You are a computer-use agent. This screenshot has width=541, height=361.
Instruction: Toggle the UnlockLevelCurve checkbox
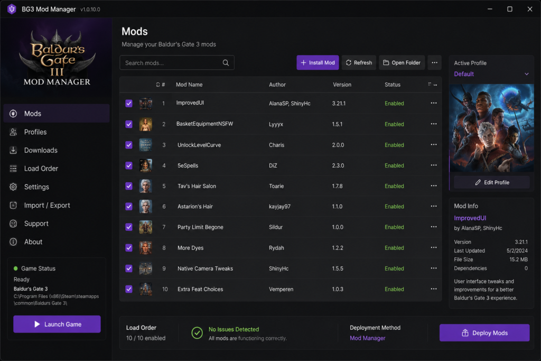point(129,145)
